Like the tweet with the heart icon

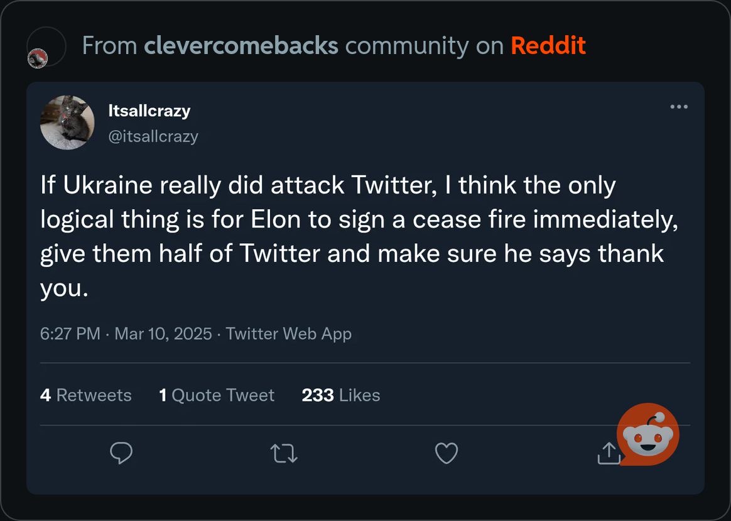447,452
